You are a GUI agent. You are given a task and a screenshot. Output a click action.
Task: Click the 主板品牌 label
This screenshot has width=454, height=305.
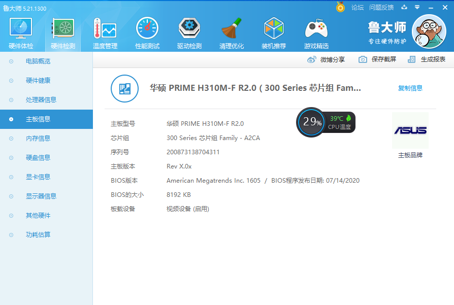pyautogui.click(x=410, y=155)
